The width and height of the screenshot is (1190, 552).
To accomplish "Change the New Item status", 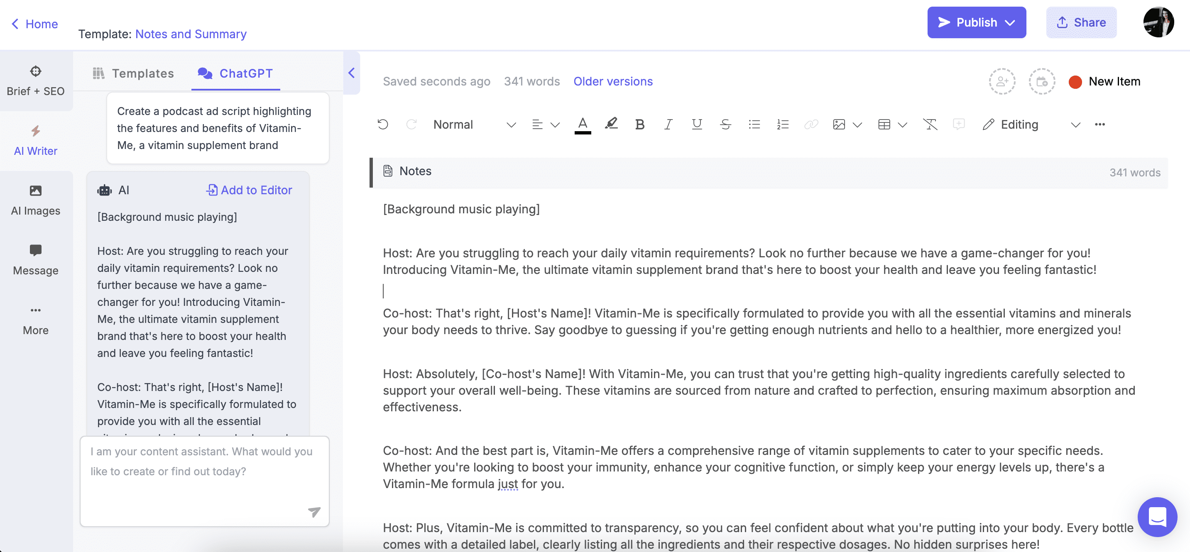I will (x=1104, y=81).
